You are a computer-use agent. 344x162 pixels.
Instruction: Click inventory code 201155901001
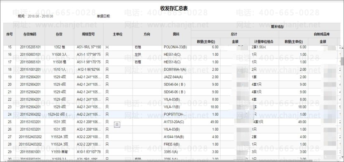(30, 152)
